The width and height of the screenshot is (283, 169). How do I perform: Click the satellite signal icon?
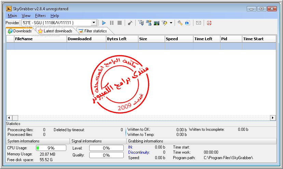pyautogui.click(x=130, y=23)
